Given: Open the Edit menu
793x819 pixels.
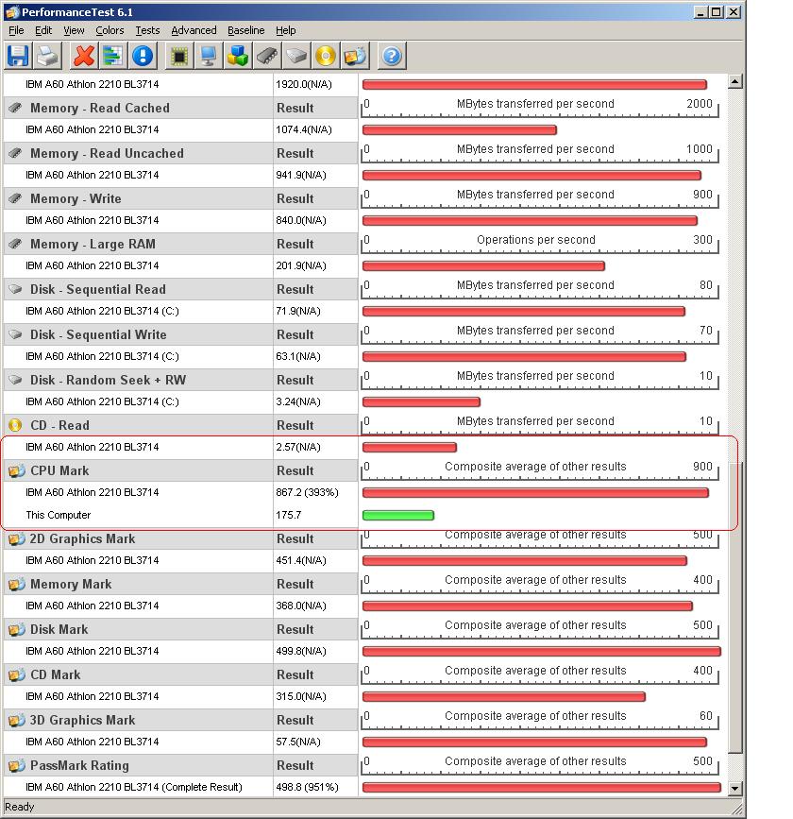Looking at the screenshot, I should pyautogui.click(x=43, y=30).
